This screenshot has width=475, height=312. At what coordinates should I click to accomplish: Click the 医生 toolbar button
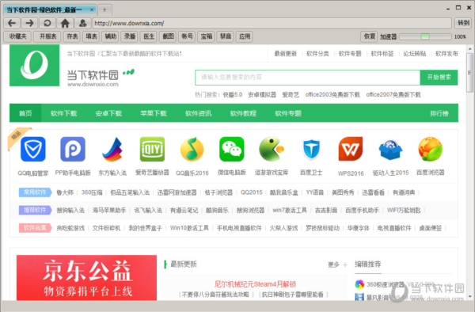pyautogui.click(x=149, y=36)
